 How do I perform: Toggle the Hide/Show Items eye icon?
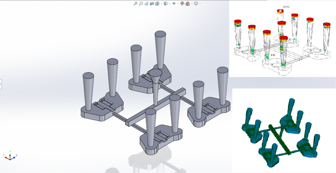pos(174,4)
